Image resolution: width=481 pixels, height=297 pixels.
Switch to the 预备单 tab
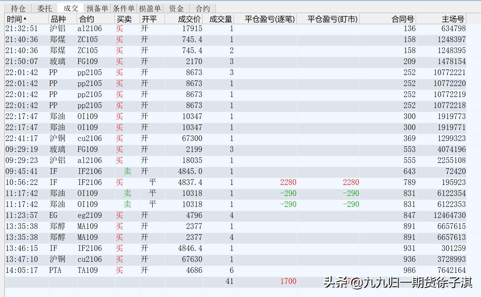tap(97, 8)
